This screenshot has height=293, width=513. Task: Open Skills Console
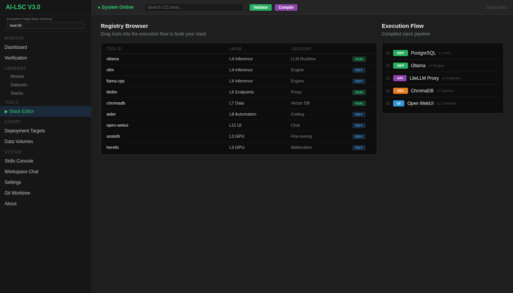(45, 161)
